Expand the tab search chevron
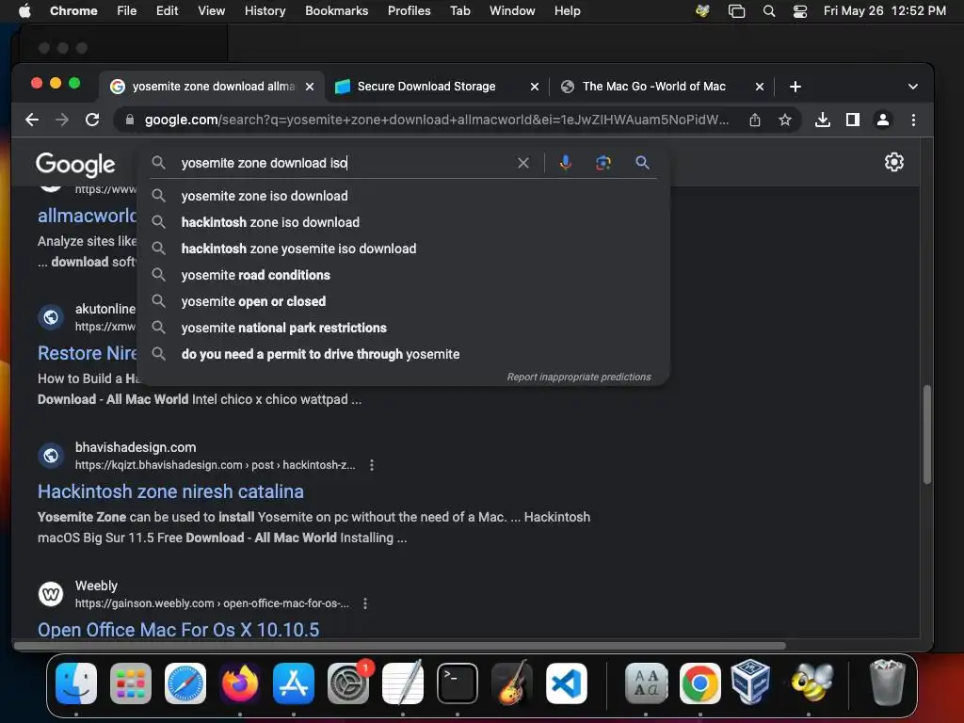The width and height of the screenshot is (964, 723). 913,87
